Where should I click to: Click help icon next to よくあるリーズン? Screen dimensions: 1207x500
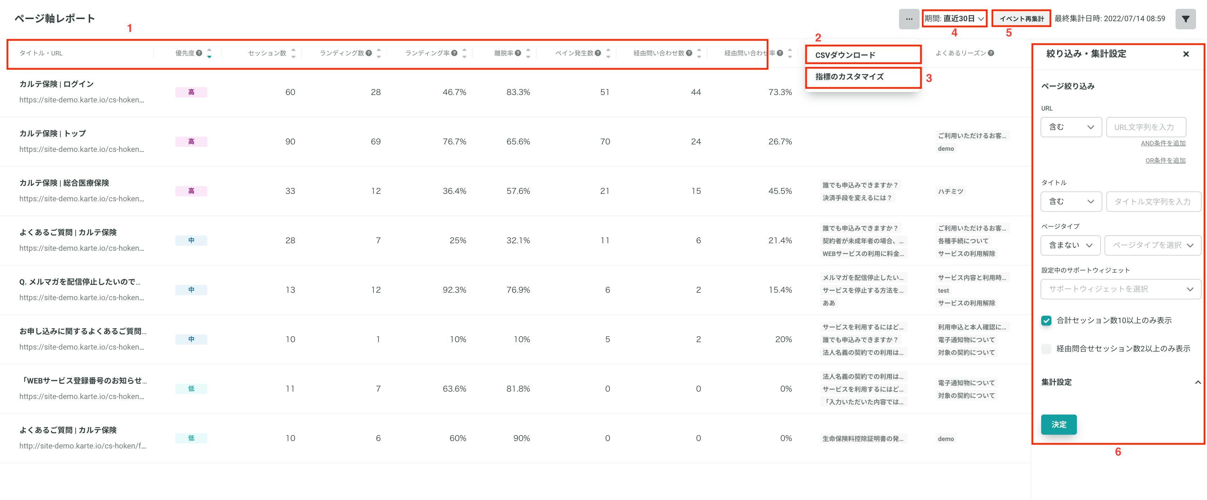pyautogui.click(x=991, y=53)
